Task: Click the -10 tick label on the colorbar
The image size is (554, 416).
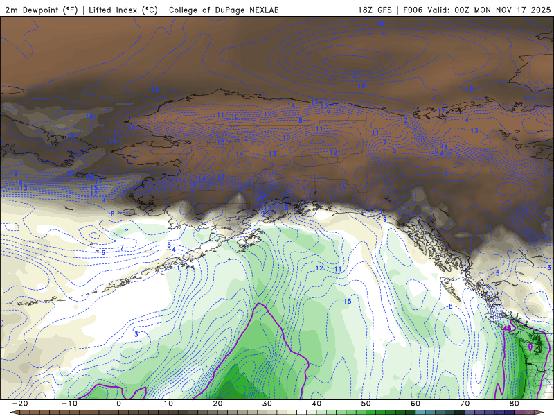Action: coord(69,404)
